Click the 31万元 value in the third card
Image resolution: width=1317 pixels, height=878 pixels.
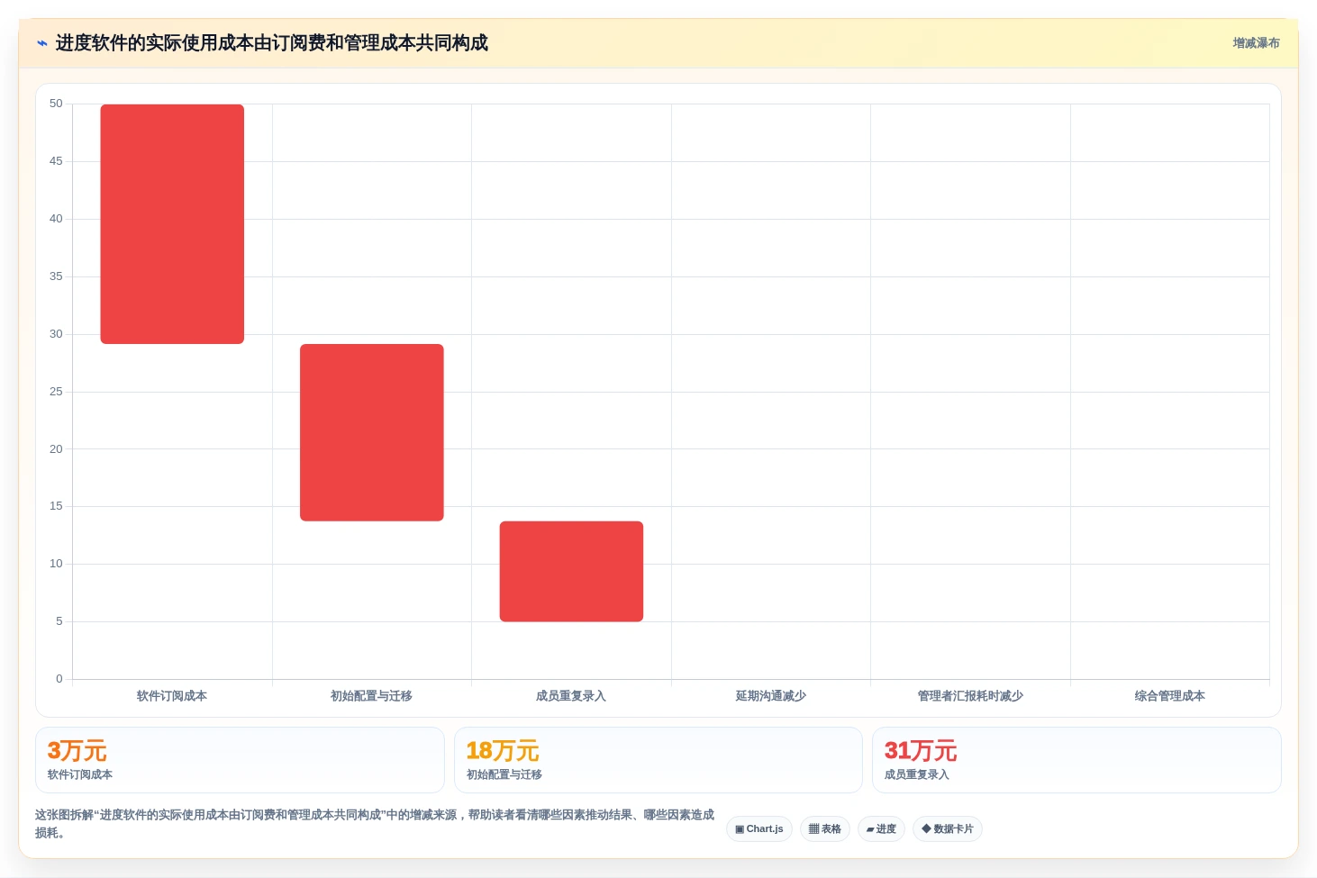(921, 751)
